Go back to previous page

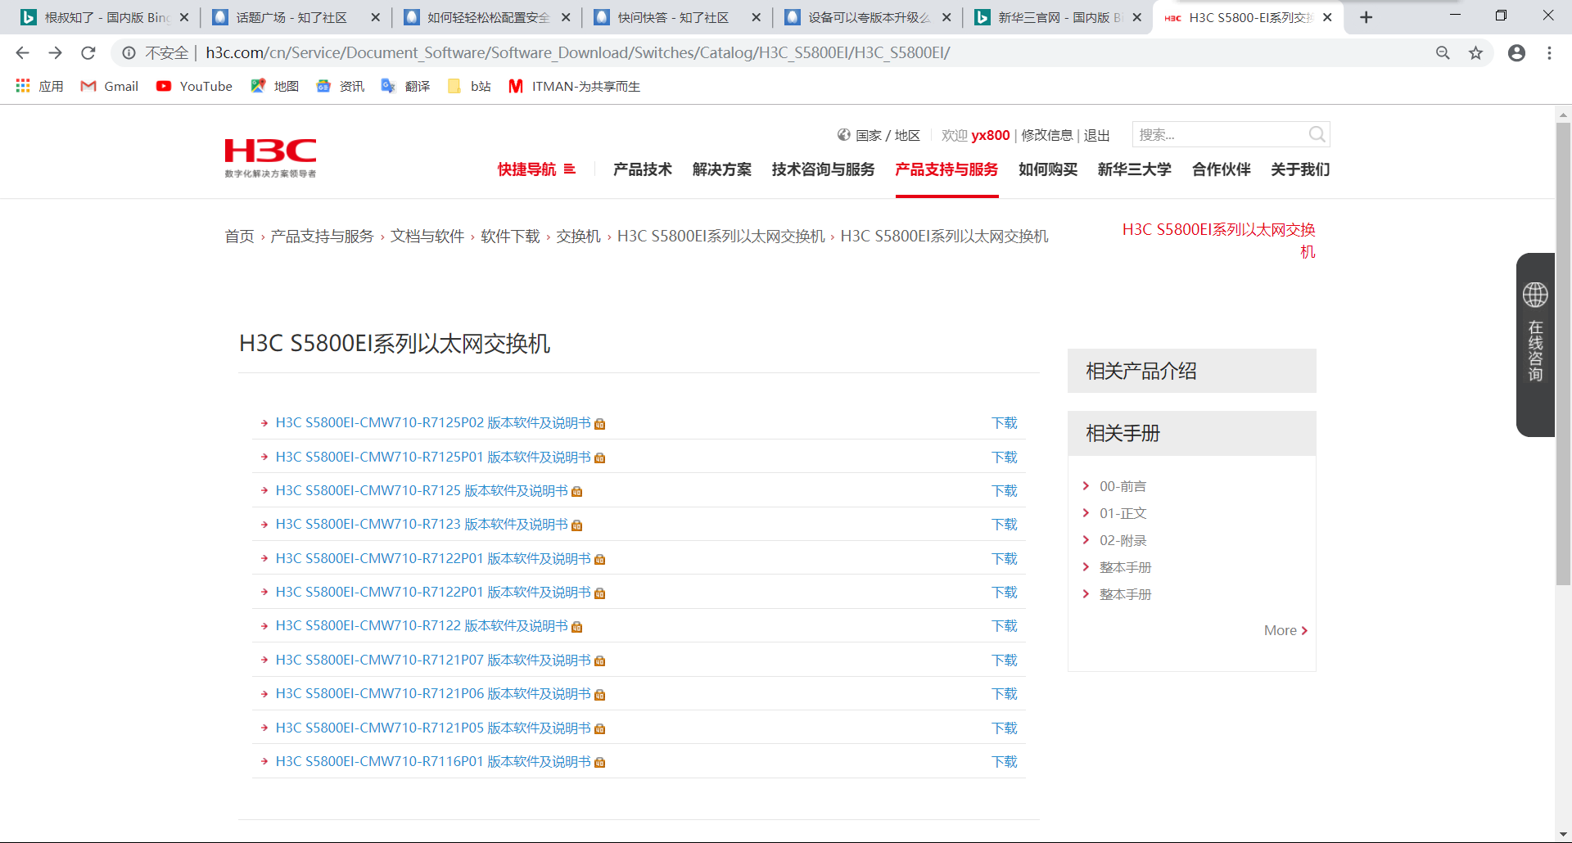pyautogui.click(x=22, y=53)
